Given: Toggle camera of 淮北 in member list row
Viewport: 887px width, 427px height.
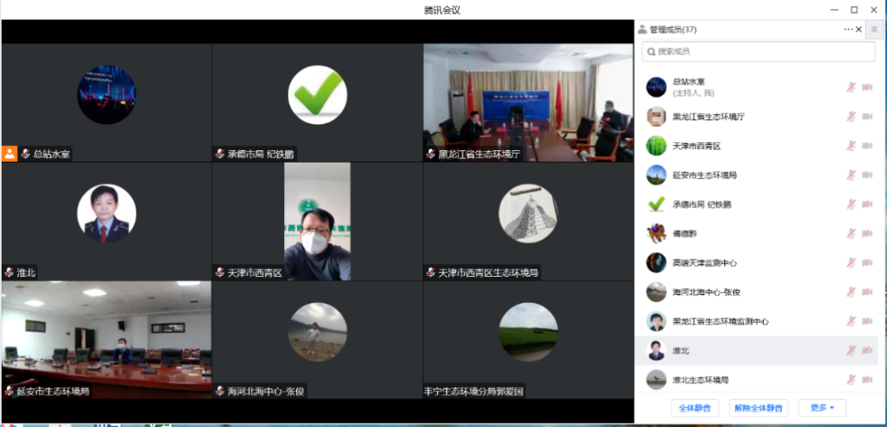Looking at the screenshot, I should click(867, 351).
